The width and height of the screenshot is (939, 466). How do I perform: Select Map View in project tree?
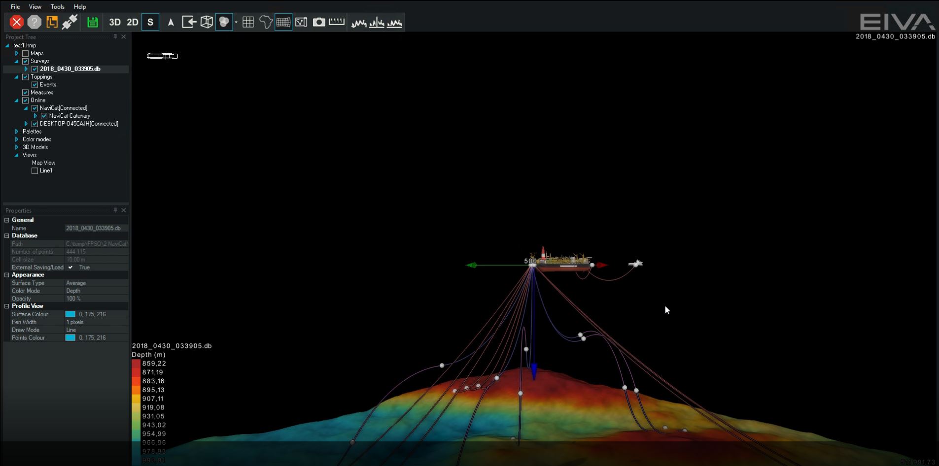pos(43,163)
